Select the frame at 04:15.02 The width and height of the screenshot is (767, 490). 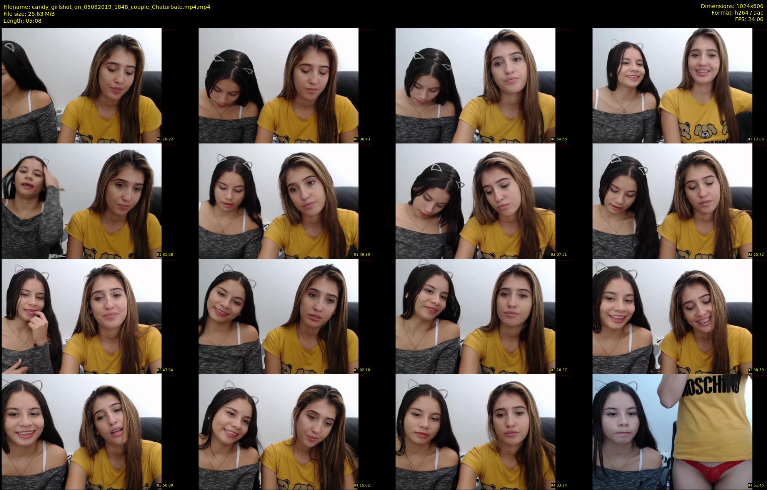pyautogui.click(x=278, y=432)
